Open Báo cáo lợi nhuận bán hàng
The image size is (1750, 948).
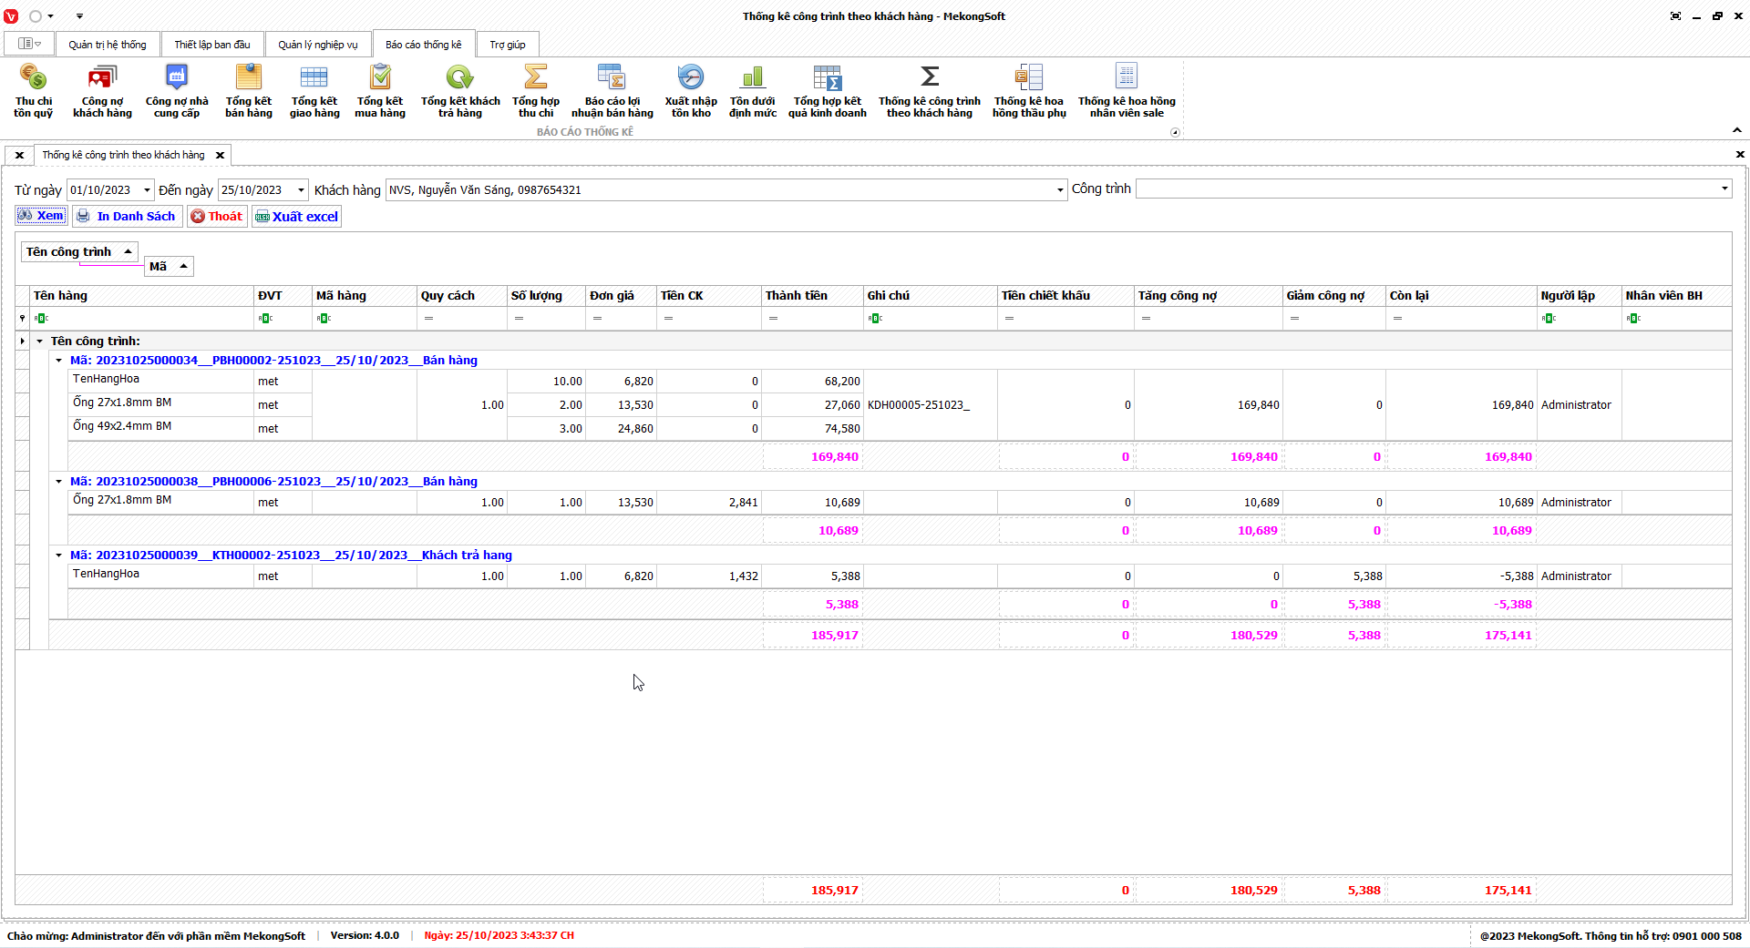612,90
